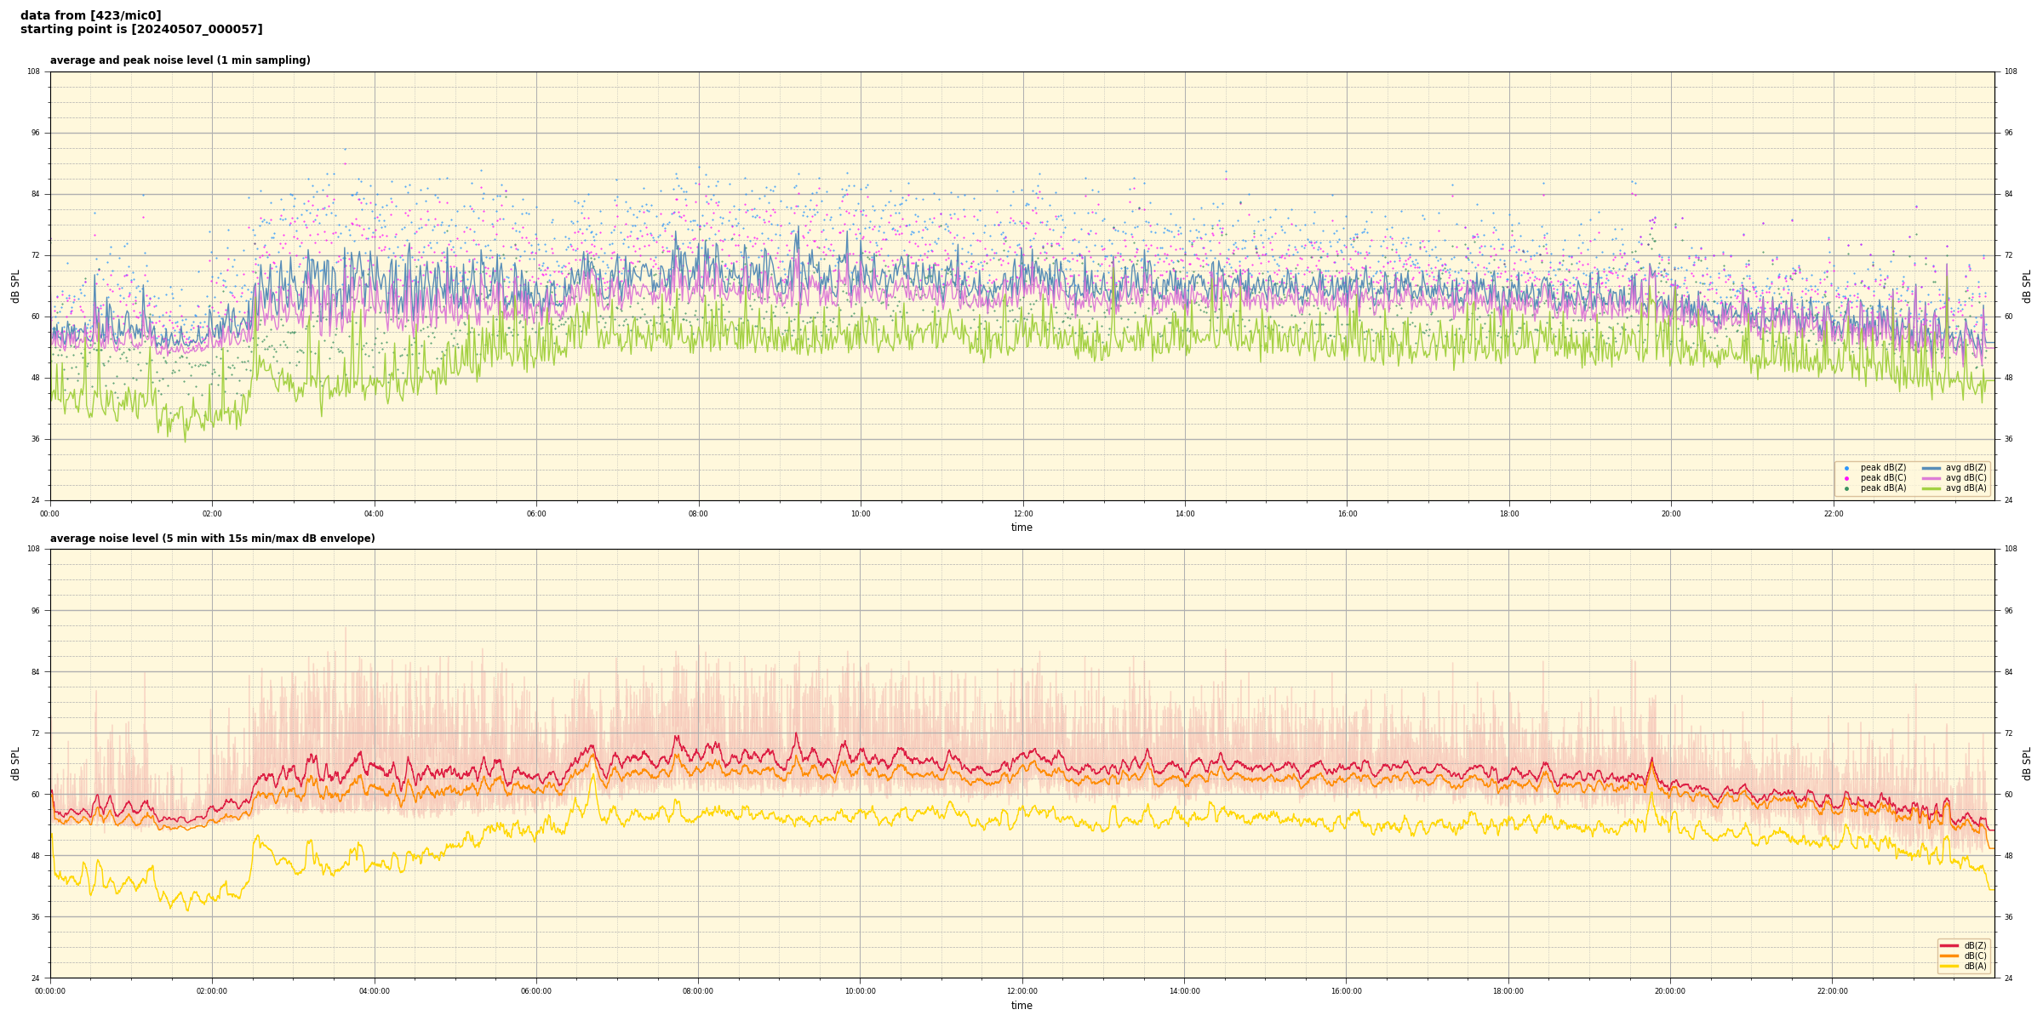2043x1021 pixels.
Task: Click the peak dB(C) magenta legend dot
Action: 1846,478
